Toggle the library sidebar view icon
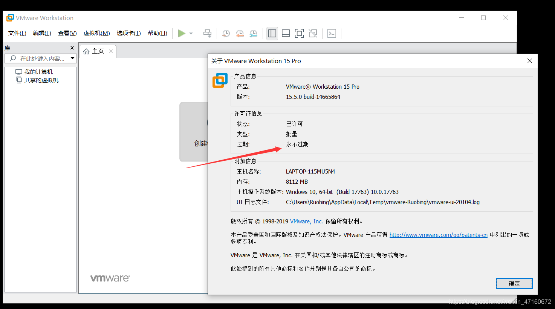This screenshot has height=309, width=555. click(x=272, y=33)
